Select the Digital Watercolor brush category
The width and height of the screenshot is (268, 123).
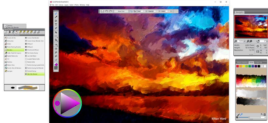click(x=14, y=56)
